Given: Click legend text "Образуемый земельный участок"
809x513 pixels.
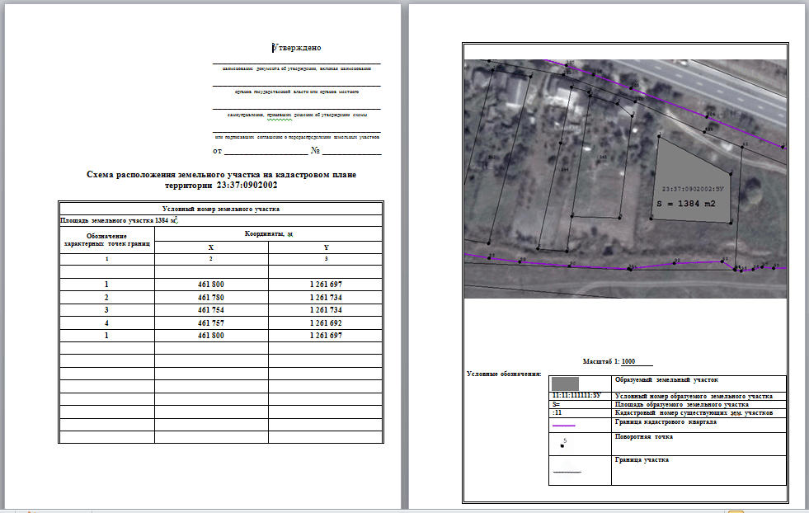Looking at the screenshot, I should (x=666, y=380).
